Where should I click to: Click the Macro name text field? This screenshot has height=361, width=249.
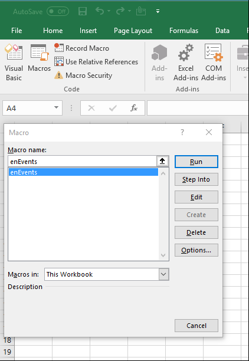click(82, 162)
